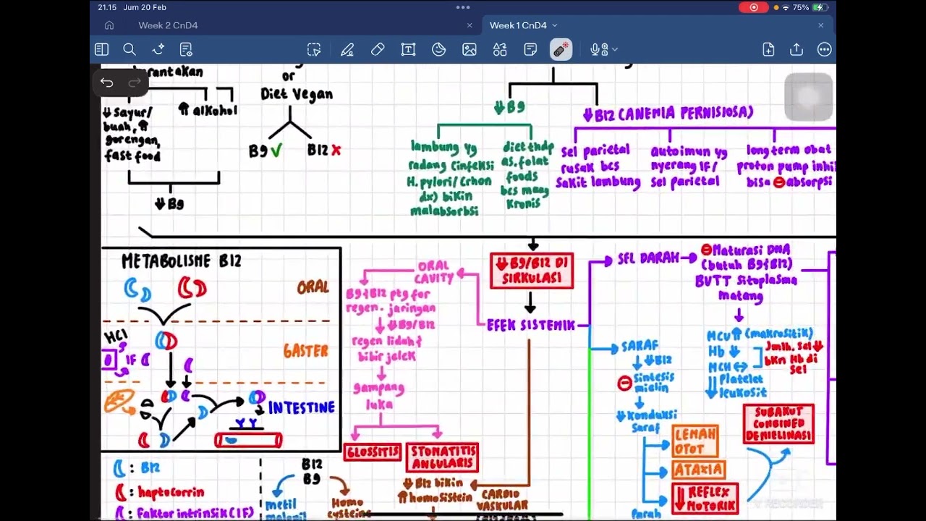The width and height of the screenshot is (926, 521).
Task: Open the microphone recording options
Action: pos(603,49)
